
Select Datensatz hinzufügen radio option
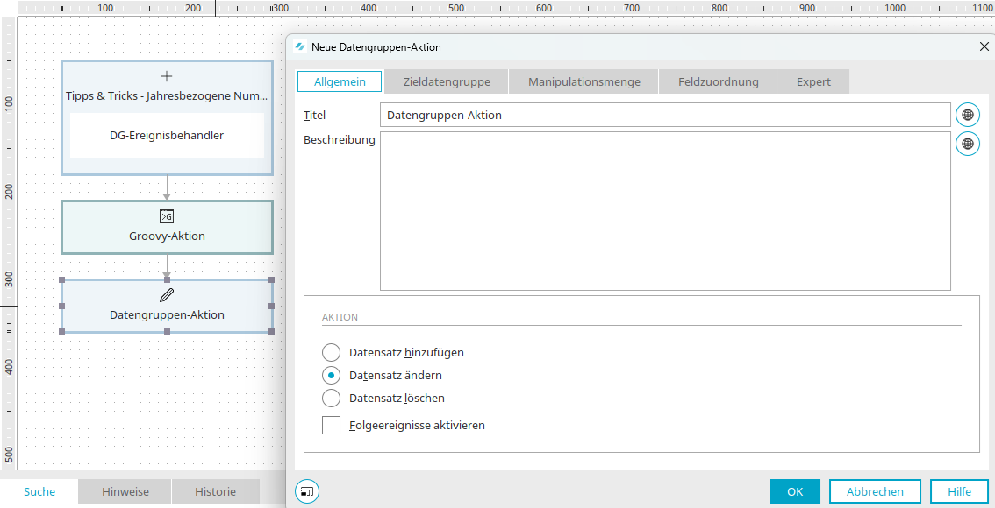click(x=332, y=353)
